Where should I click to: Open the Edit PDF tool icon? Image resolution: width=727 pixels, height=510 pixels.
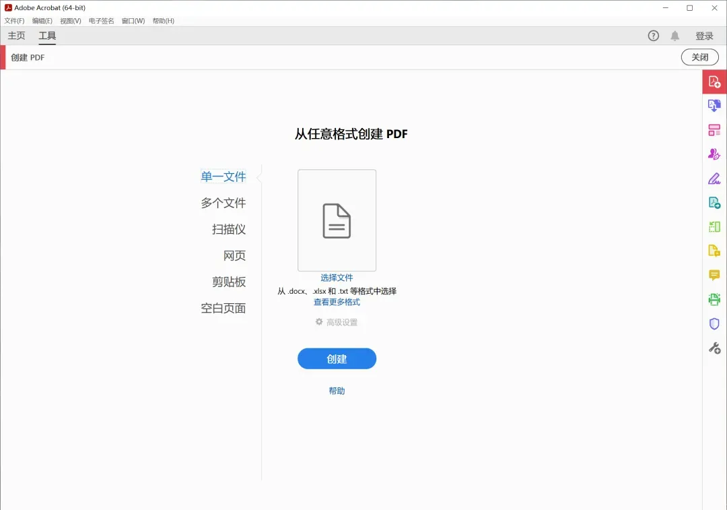(x=714, y=130)
